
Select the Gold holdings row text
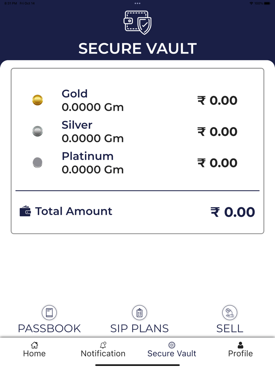[93, 100]
